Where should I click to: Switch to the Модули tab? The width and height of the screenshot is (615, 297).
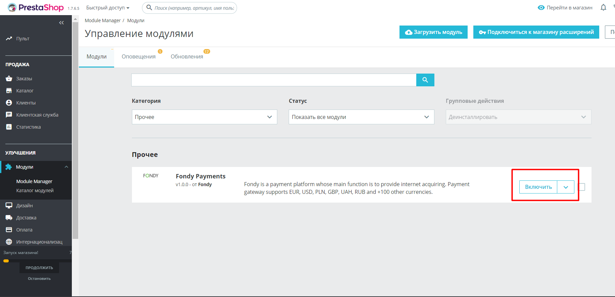97,57
